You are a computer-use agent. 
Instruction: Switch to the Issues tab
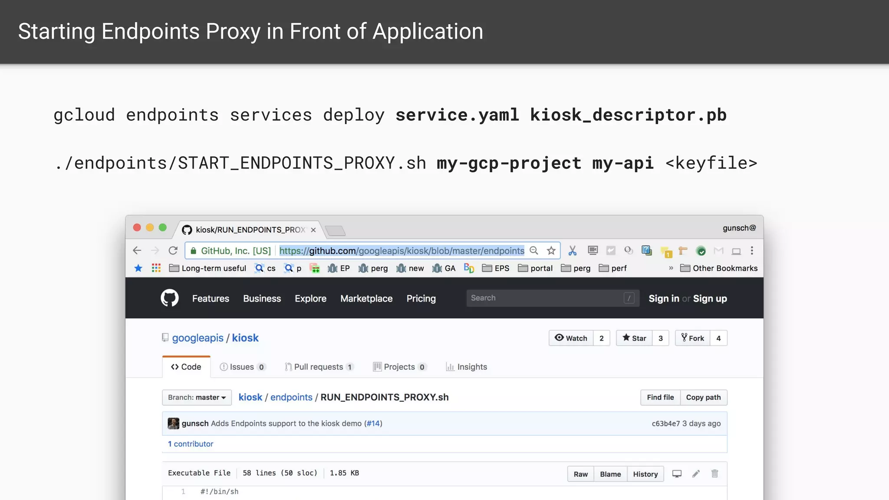pos(243,367)
